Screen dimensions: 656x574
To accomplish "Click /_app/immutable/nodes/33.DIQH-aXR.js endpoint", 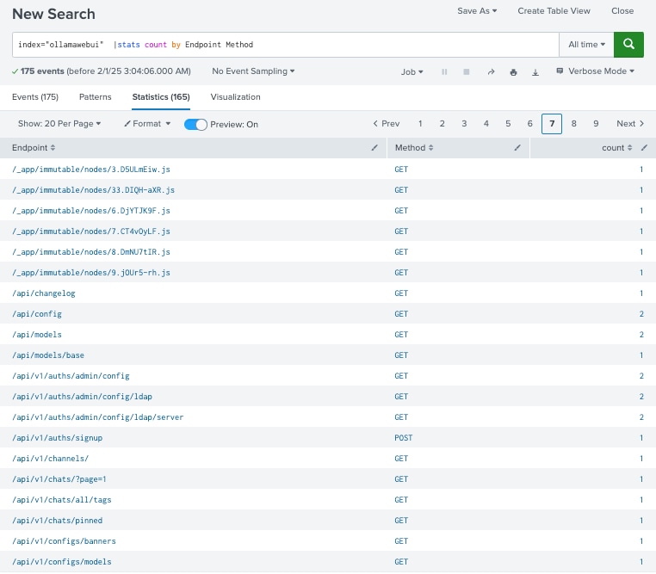I will coord(93,190).
